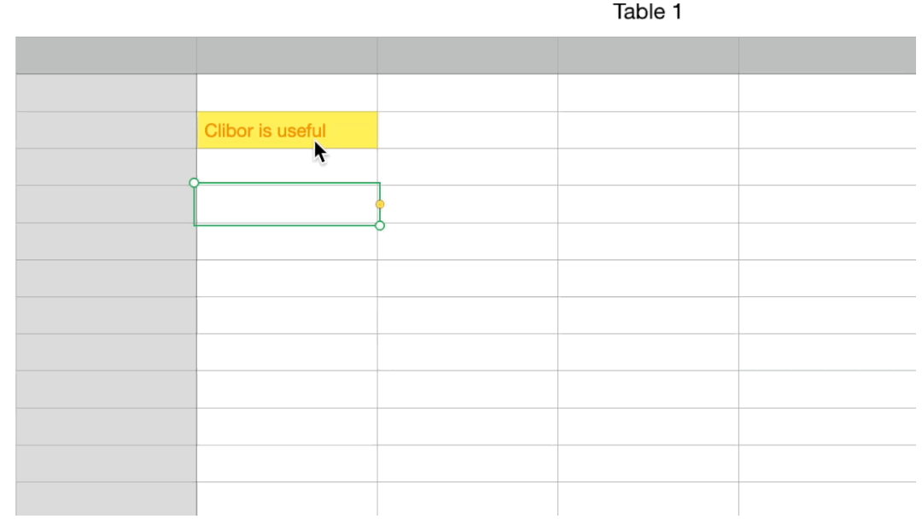Select cell diagonally below-right of green-outlined cell
Screen dimensions: 922x519
coord(468,242)
